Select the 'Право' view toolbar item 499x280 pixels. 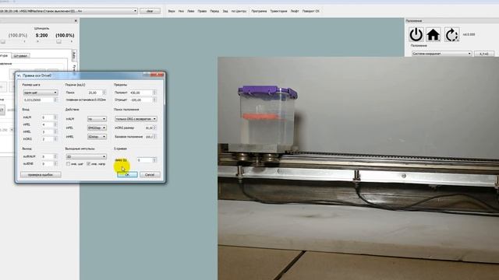[x=202, y=11]
